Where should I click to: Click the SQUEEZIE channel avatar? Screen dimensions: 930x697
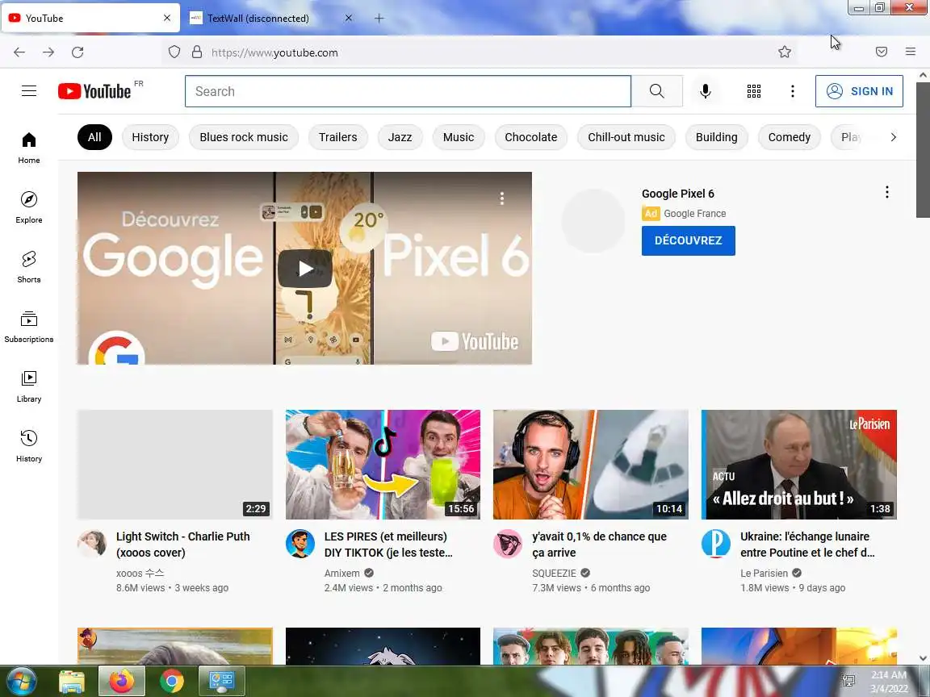(508, 544)
